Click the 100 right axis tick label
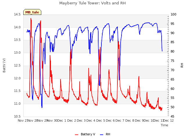The image size is (186, 140). (174, 14)
